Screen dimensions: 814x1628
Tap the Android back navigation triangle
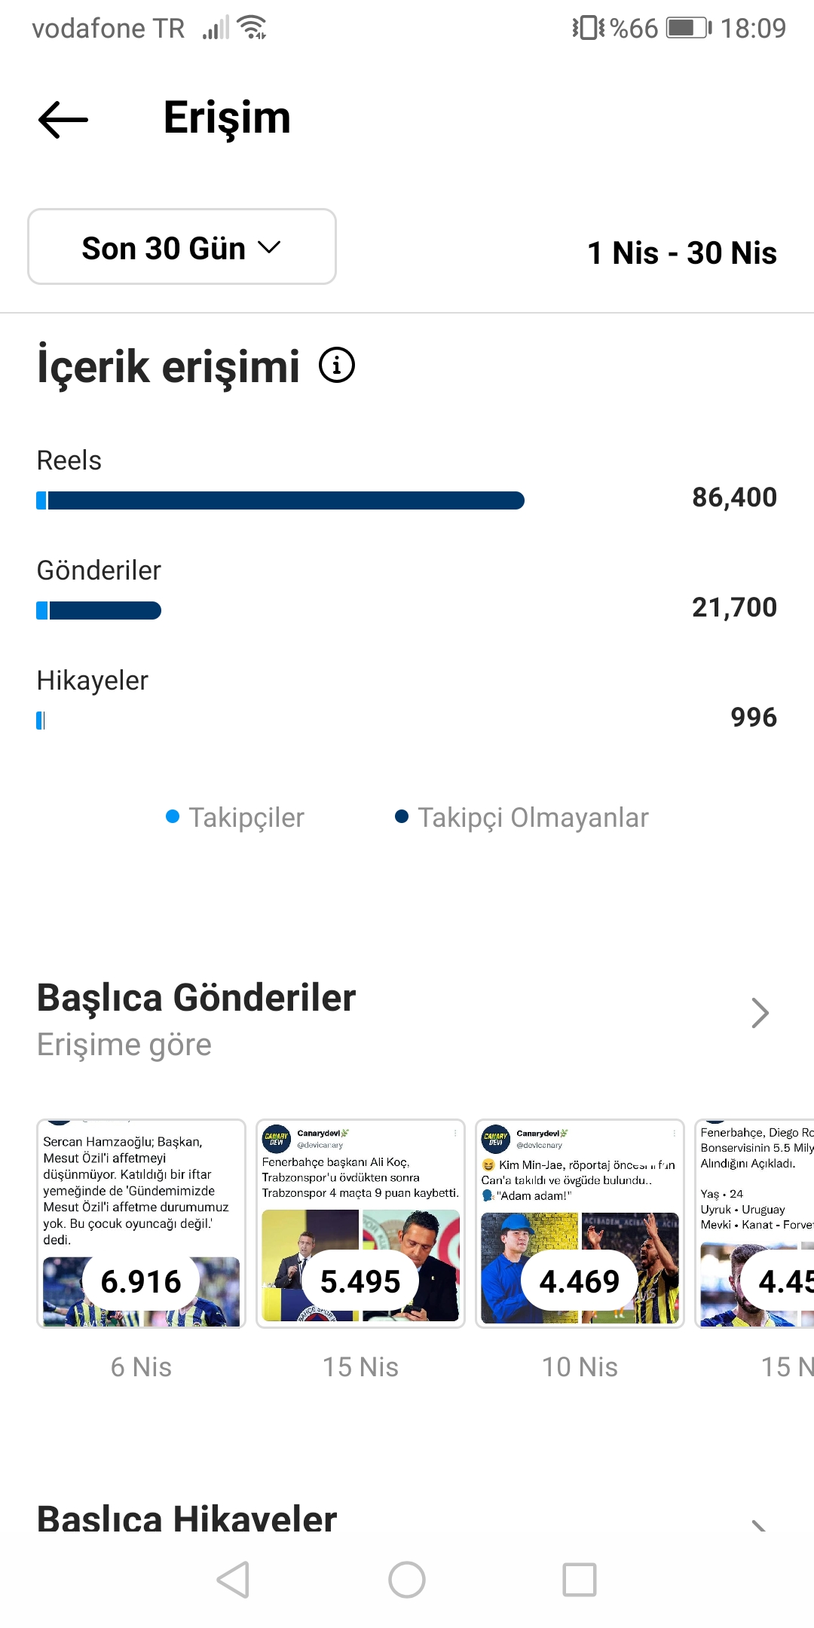point(233,1580)
